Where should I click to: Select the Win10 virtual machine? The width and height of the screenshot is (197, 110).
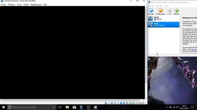pos(163,18)
